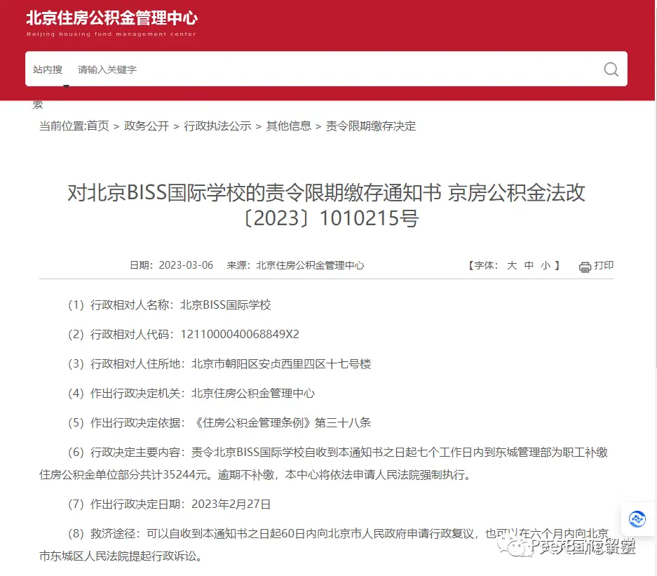Expand the 站内搜索 scope dropdown
The width and height of the screenshot is (657, 576).
tap(48, 69)
